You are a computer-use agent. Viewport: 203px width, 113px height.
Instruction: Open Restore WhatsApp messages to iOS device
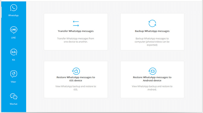tap(76, 79)
